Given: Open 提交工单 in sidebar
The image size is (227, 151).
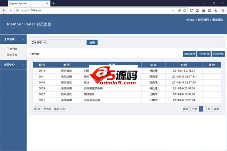Looking at the screenshot, I should click(12, 55).
